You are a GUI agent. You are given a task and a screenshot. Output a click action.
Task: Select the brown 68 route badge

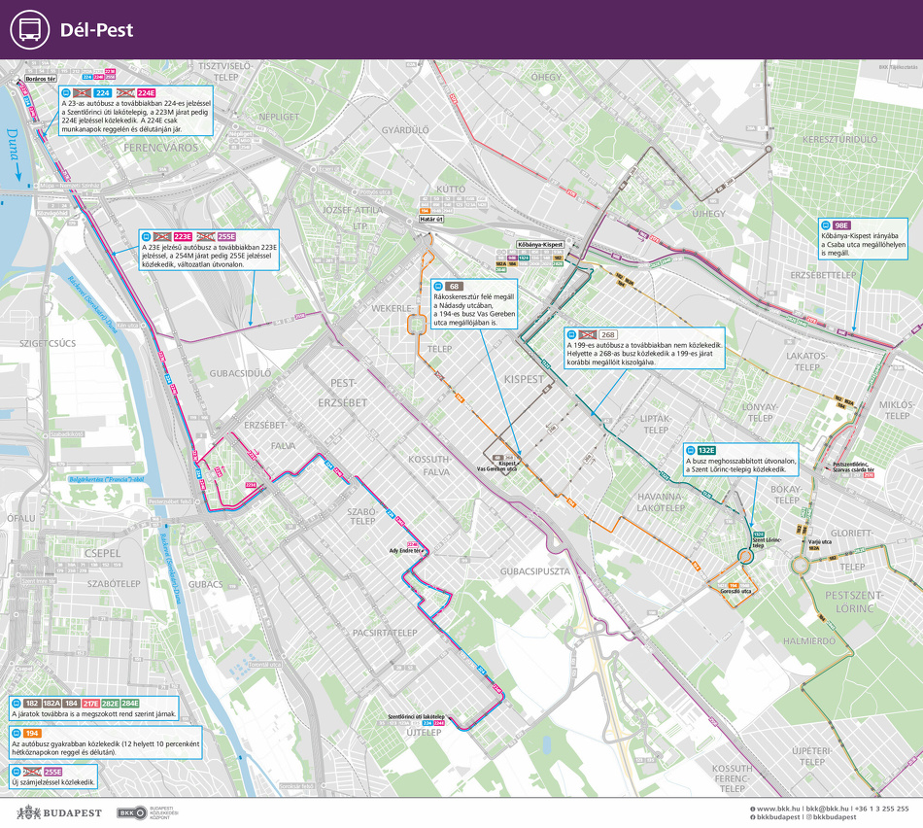[x=454, y=287]
